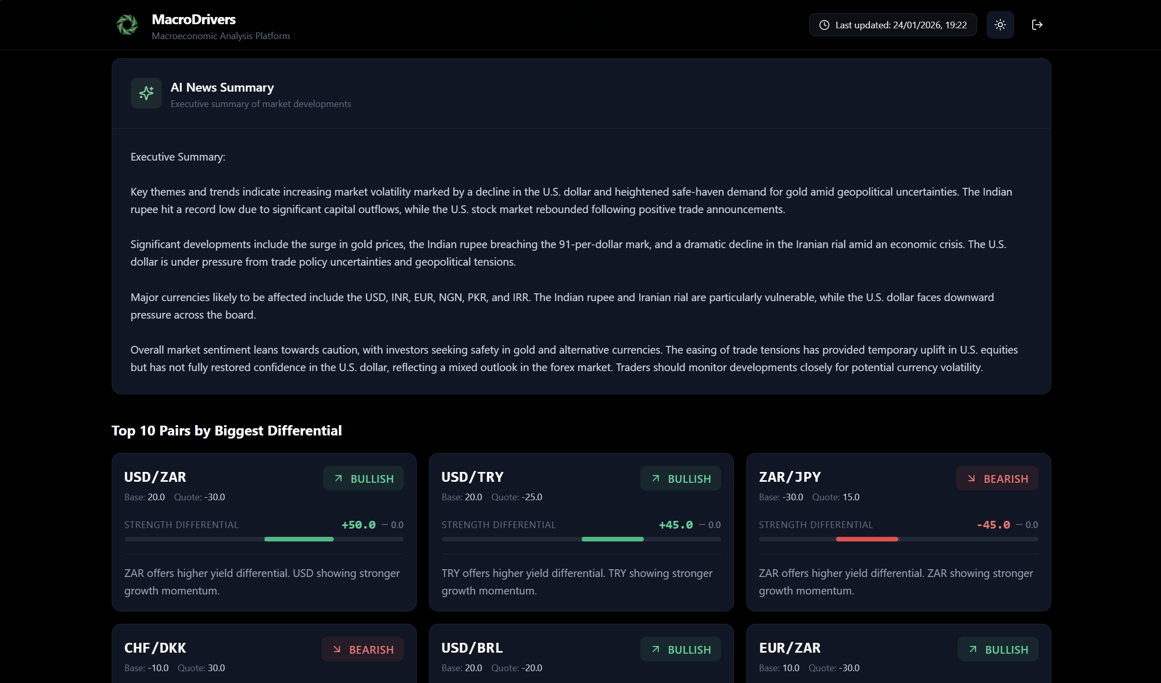Open the ZAR/JPY pair title
The image size is (1161, 683).
(x=790, y=477)
